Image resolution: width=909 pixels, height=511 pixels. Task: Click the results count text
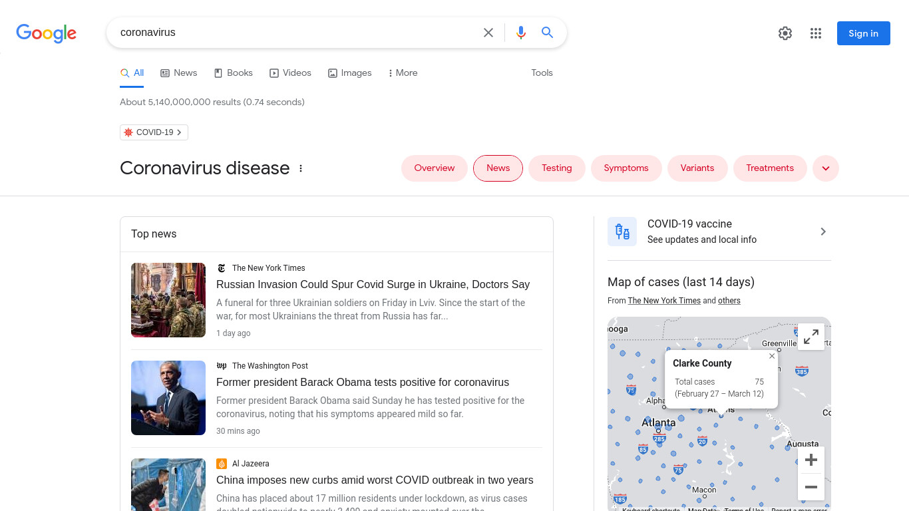click(x=212, y=102)
